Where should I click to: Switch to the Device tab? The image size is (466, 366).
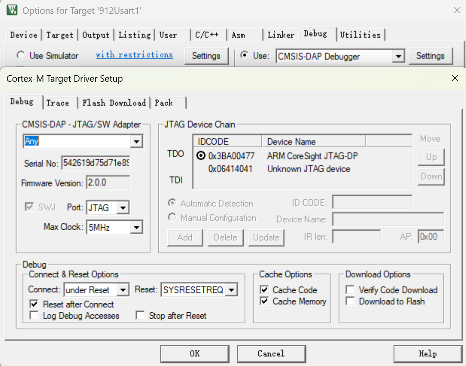pos(24,35)
